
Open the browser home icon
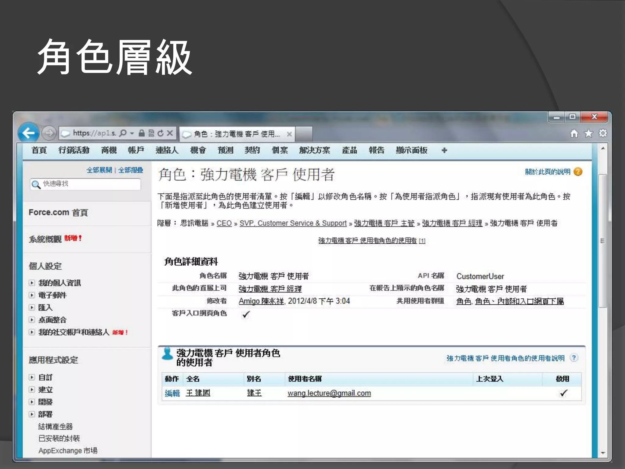(574, 133)
